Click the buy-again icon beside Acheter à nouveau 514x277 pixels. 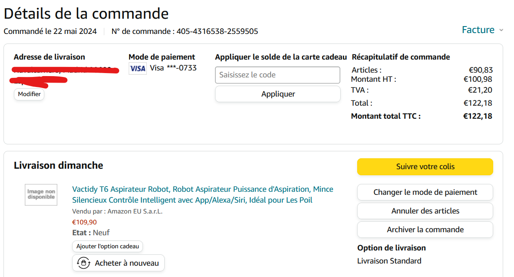pos(83,263)
